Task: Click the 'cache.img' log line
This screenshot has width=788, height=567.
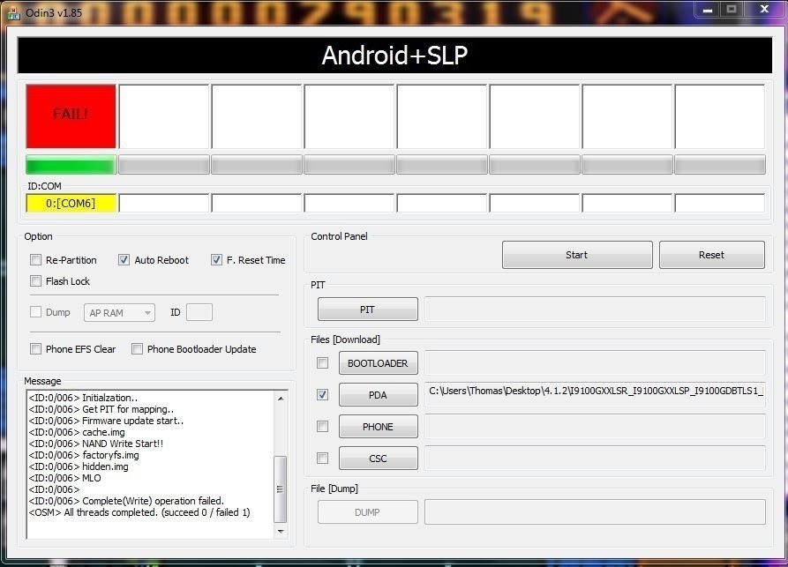Action: click(77, 432)
